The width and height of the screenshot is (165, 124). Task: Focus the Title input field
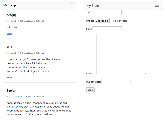coord(107,12)
